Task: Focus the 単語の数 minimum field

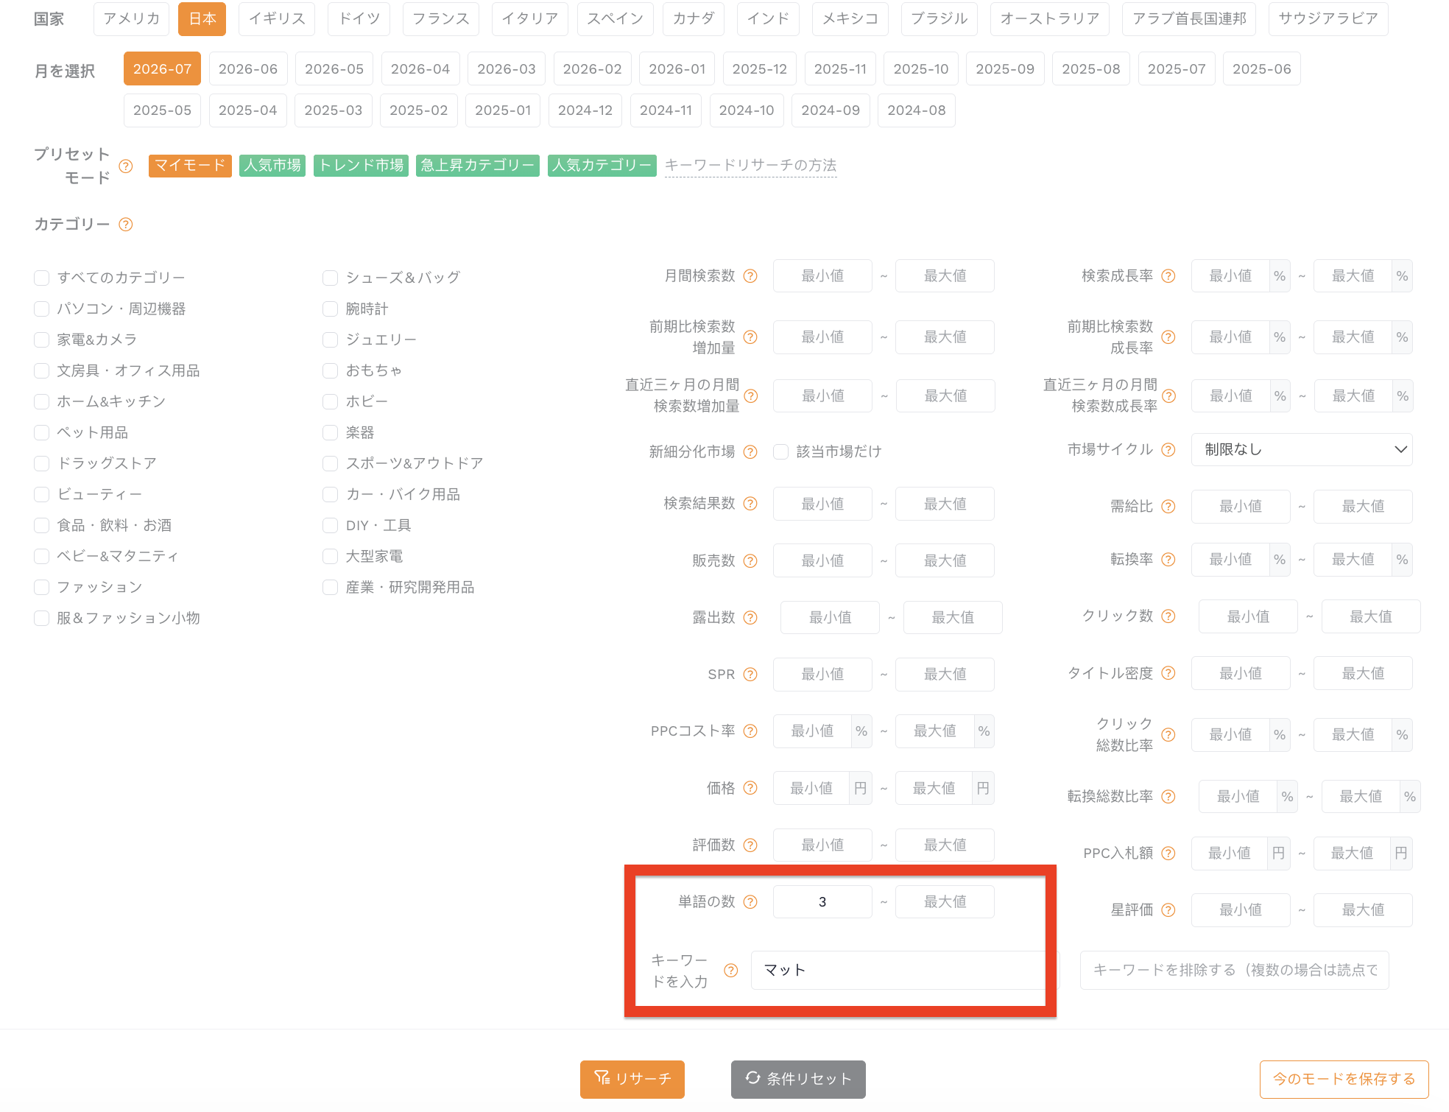Action: coord(822,902)
